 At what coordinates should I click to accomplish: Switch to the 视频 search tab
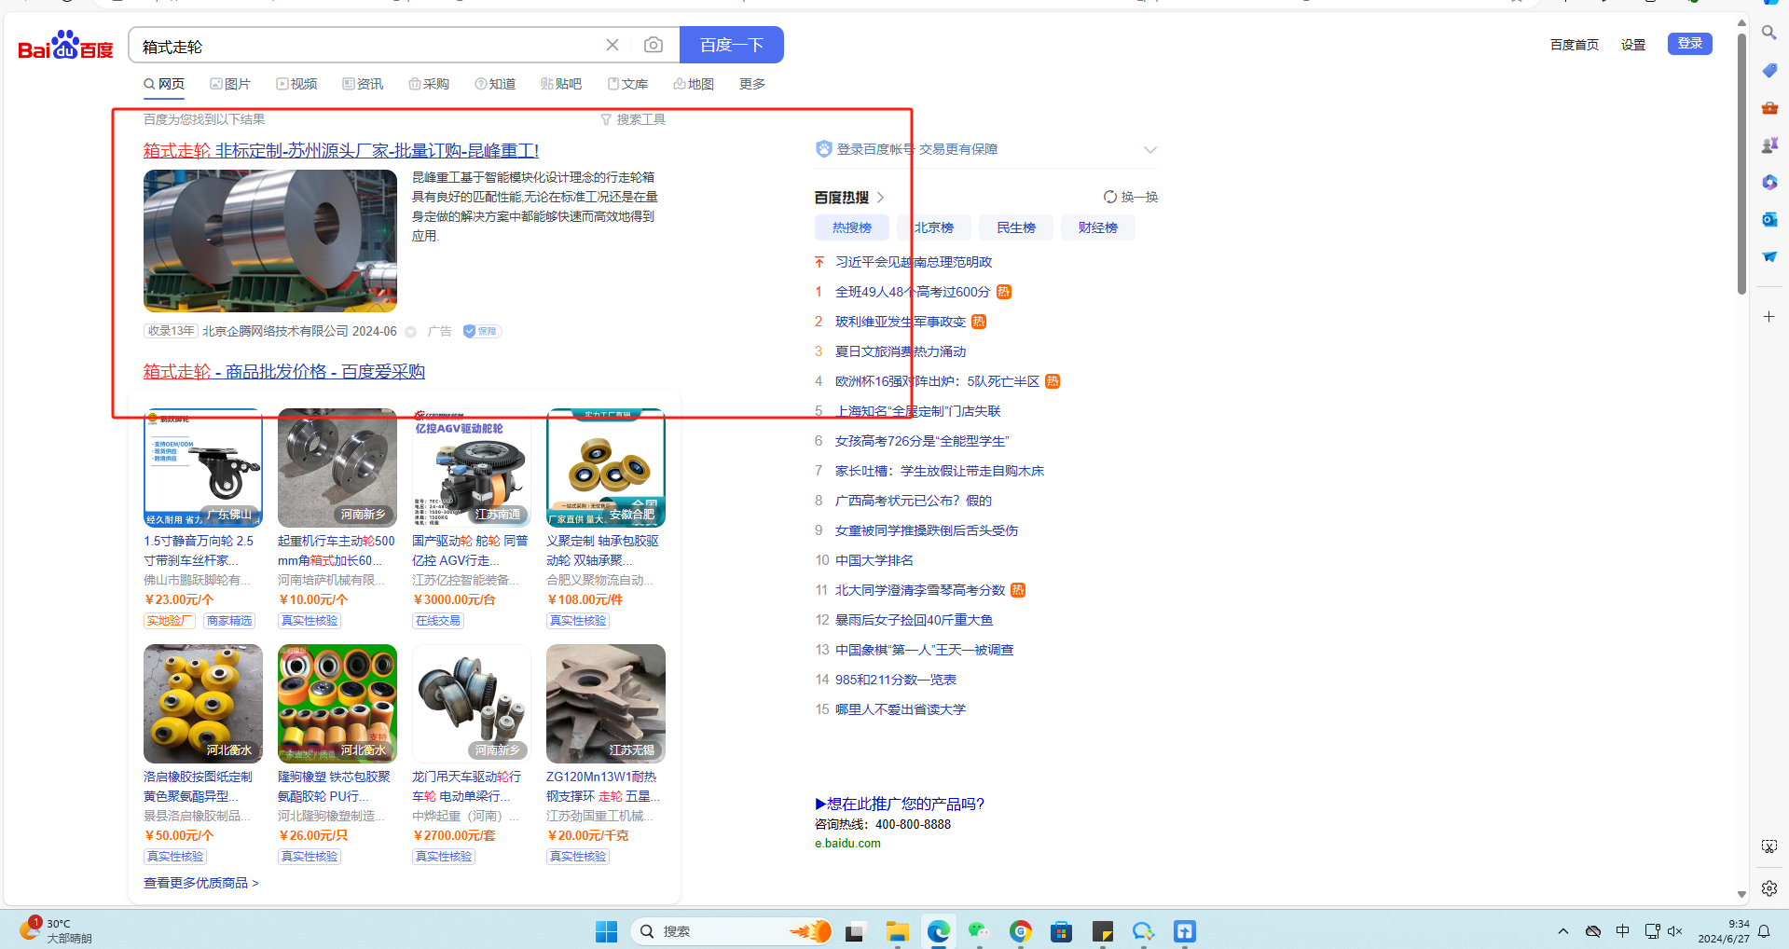296,84
